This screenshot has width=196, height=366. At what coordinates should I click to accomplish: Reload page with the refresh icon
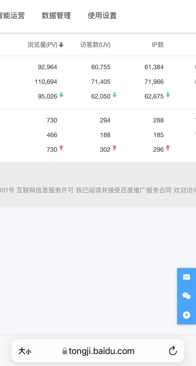[173, 351]
